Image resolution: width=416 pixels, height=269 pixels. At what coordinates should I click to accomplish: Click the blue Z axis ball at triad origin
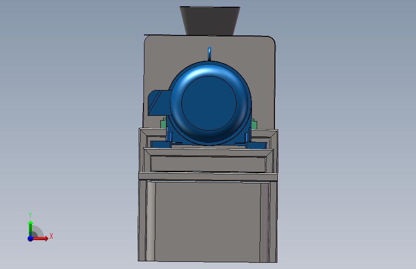(30, 238)
